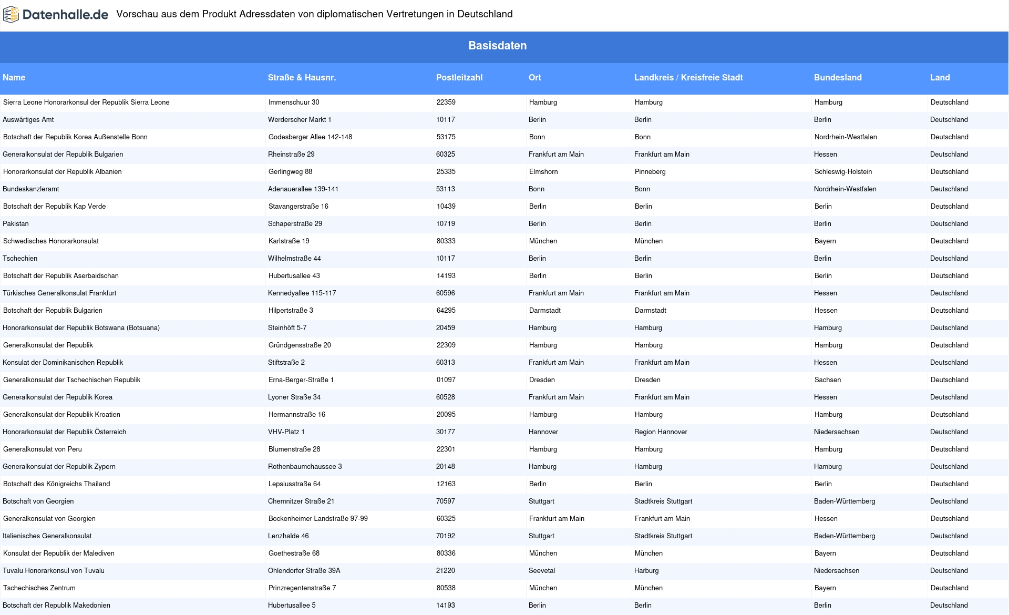
Task: Click the Straße & Hausnr. column header
Action: tap(302, 77)
